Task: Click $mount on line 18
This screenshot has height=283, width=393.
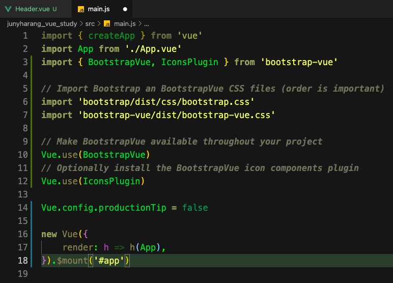Action: click(72, 261)
